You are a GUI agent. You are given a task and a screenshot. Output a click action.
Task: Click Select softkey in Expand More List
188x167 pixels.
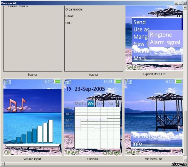click(x=133, y=67)
